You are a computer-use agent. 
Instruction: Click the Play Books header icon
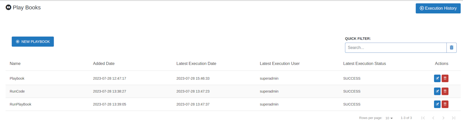coord(8,7)
